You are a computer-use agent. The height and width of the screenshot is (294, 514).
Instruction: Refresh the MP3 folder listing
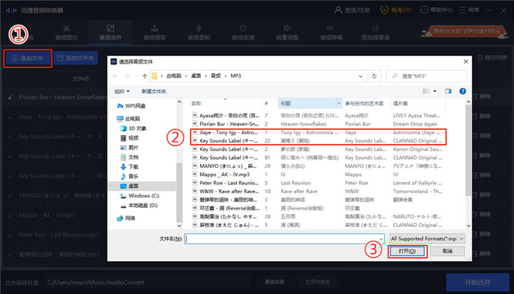[374, 76]
